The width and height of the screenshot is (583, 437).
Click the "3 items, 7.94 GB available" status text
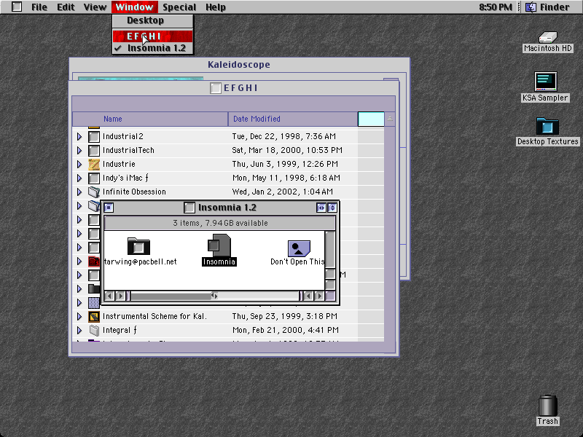pyautogui.click(x=220, y=223)
